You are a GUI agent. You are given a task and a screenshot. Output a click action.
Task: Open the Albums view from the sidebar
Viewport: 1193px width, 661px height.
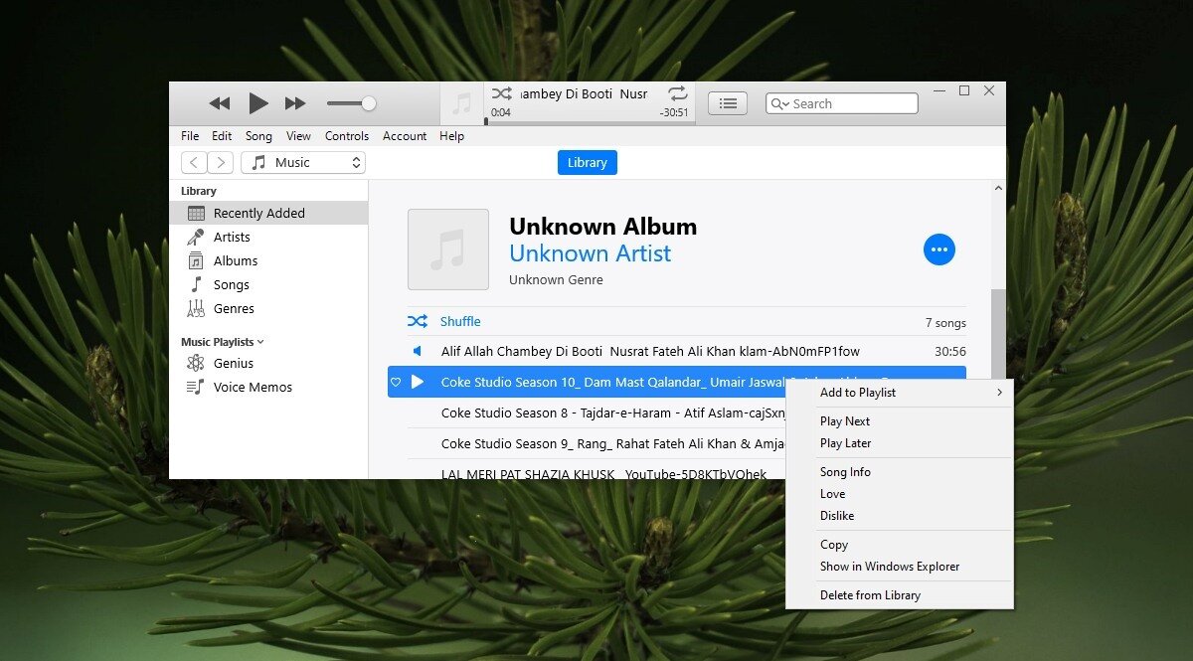point(235,260)
